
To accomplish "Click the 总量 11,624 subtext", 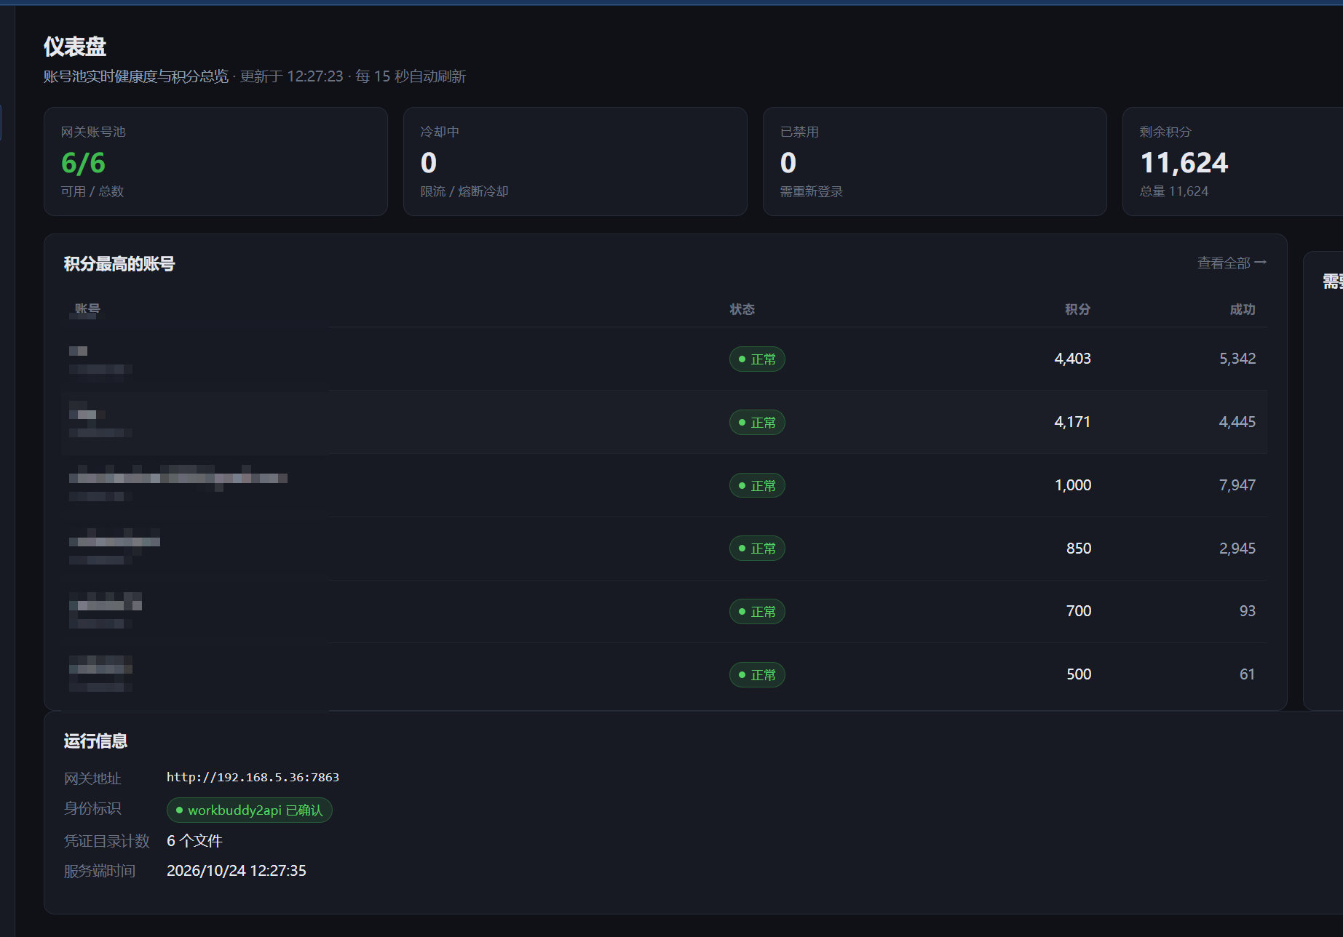I will (x=1174, y=191).
